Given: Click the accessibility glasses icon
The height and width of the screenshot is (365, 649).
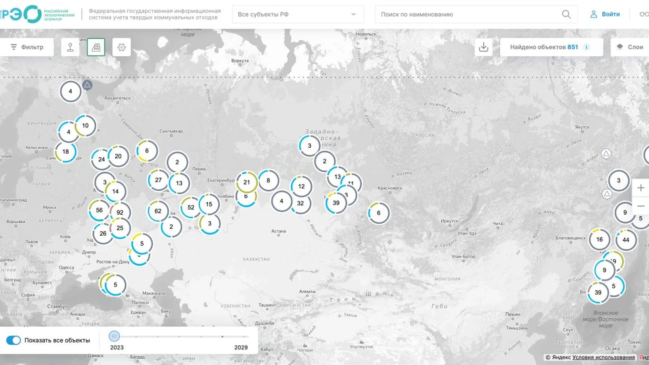Looking at the screenshot, I should pos(644,14).
